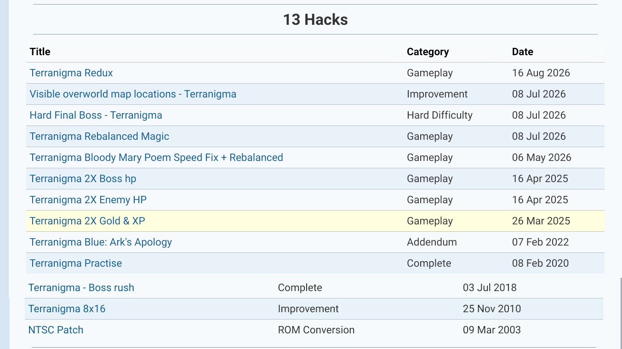622x349 pixels.
Task: Click Gameplay category in 2X Boss hp row
Action: tap(430, 178)
